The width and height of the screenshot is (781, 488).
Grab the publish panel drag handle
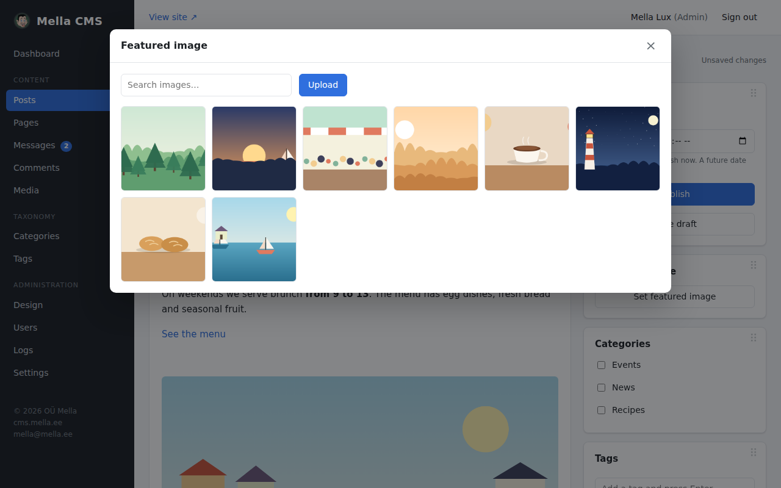(754, 93)
